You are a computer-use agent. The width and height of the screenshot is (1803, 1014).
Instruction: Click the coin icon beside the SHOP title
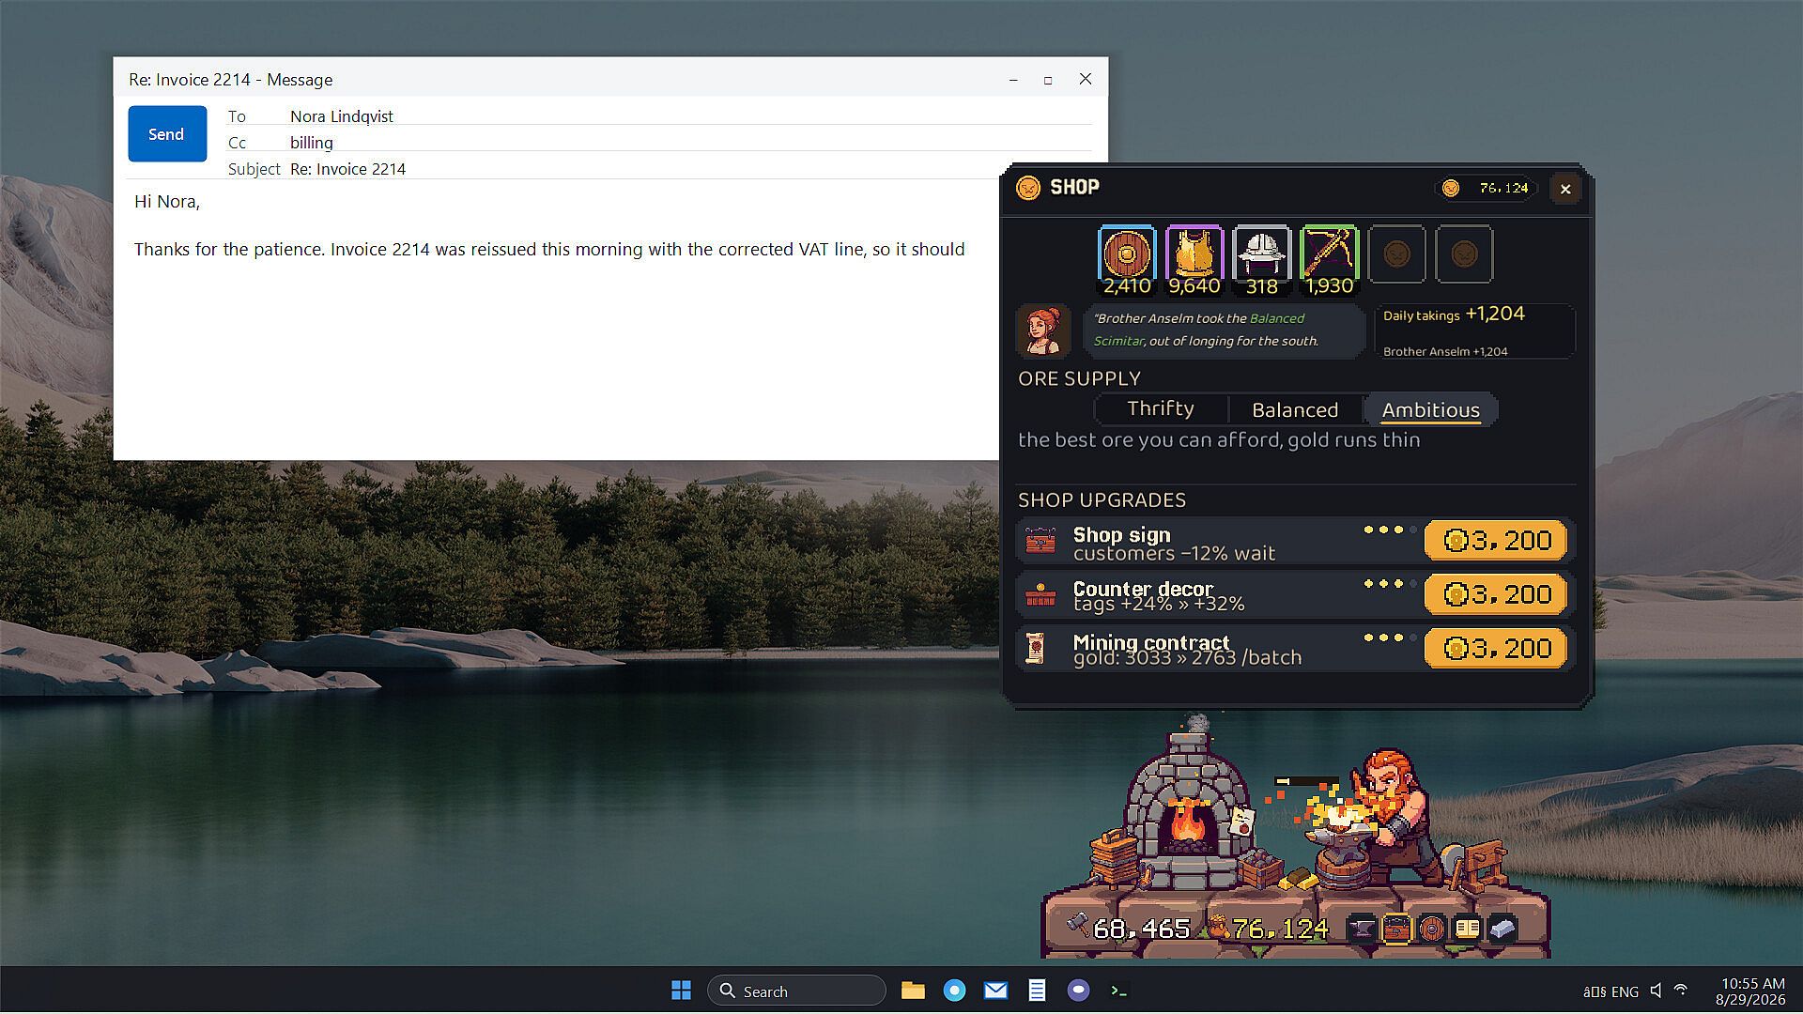(1029, 188)
